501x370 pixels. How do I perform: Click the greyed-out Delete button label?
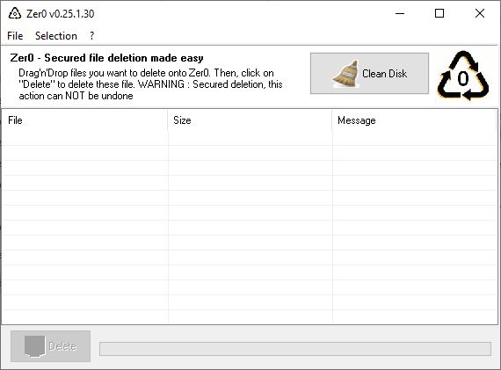coord(62,346)
